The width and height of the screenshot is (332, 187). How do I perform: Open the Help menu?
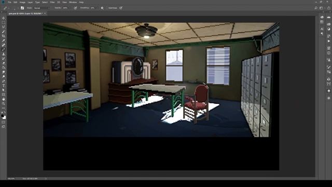[x=81, y=2]
